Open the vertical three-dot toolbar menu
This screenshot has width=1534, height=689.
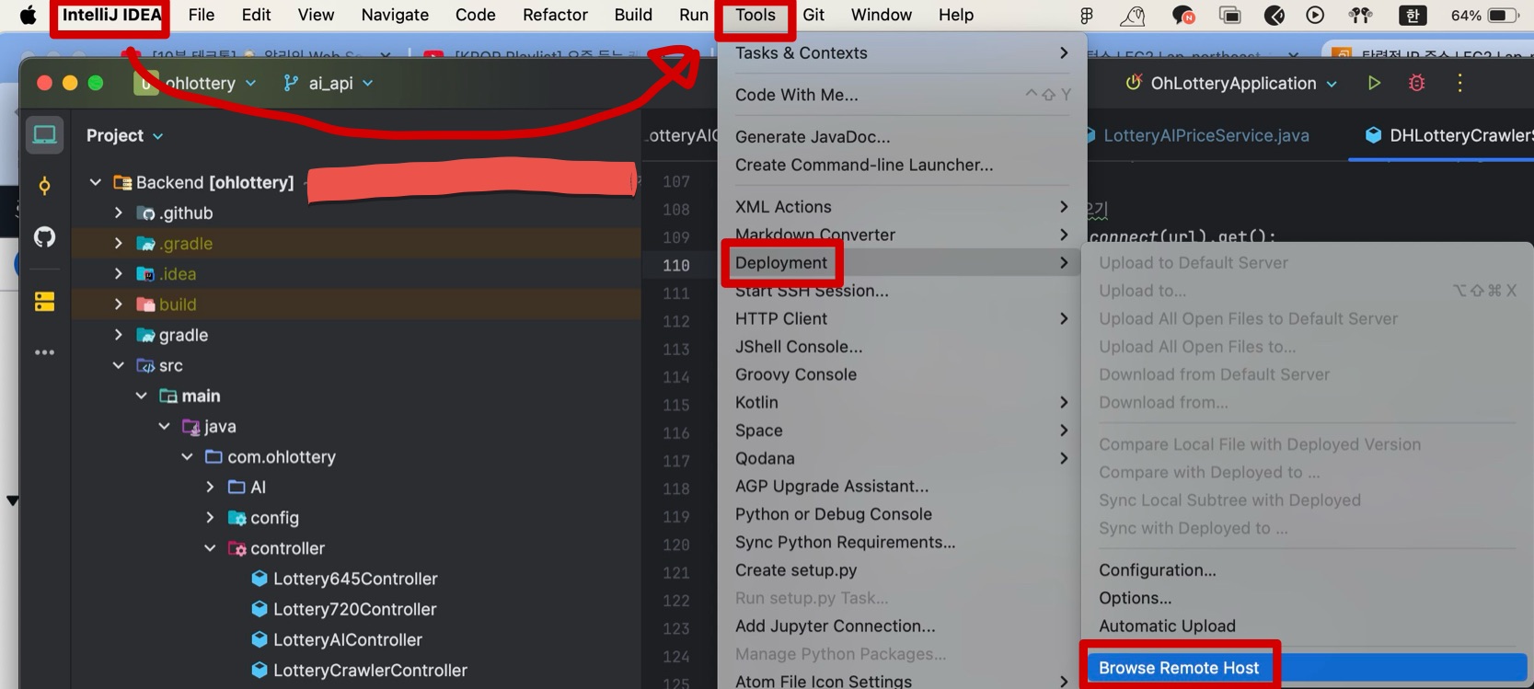tap(1459, 83)
